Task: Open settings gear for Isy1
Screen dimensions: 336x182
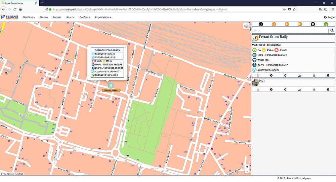Action: [285, 89]
